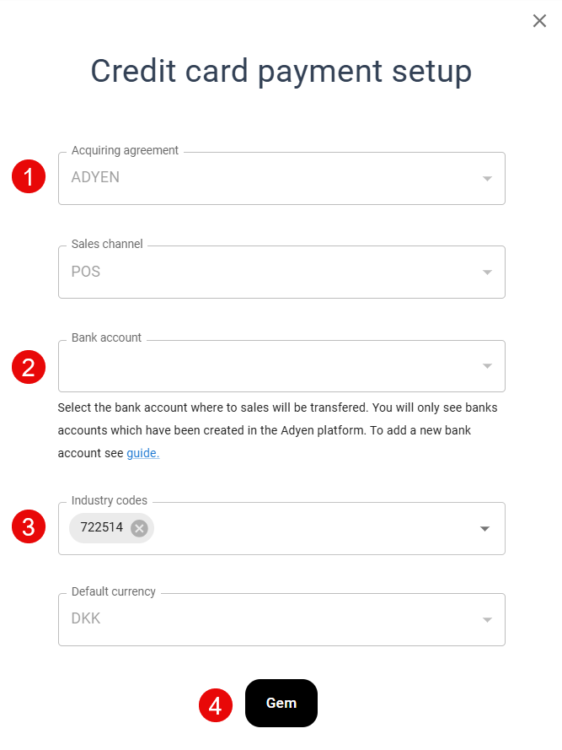Click the red step 3 badge
Screen dimensions: 562x750
coord(29,528)
